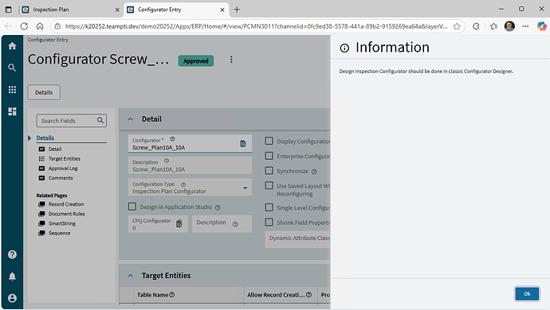Open Dynamic Attribute Class field
550x310 pixels.
(x=298, y=239)
